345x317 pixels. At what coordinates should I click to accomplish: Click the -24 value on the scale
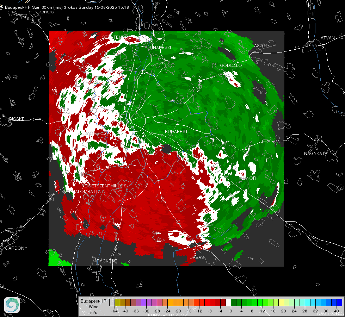167,311
